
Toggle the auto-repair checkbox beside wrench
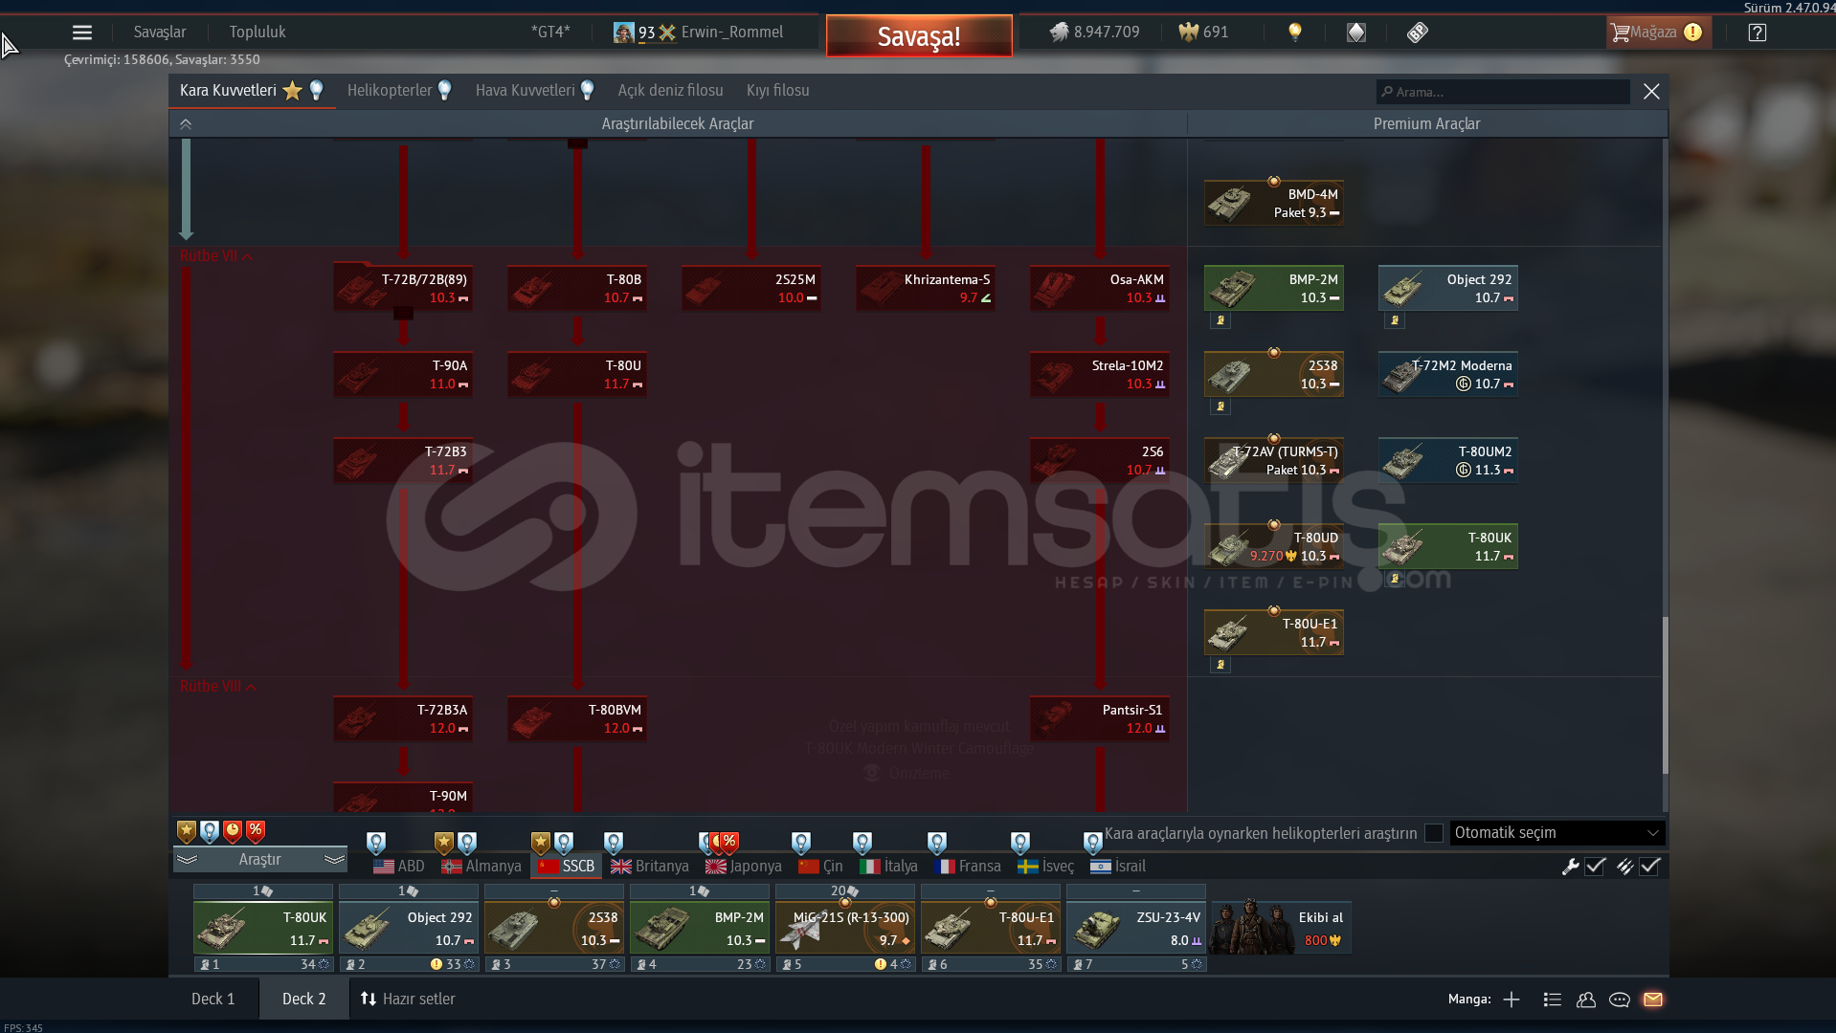tap(1595, 867)
